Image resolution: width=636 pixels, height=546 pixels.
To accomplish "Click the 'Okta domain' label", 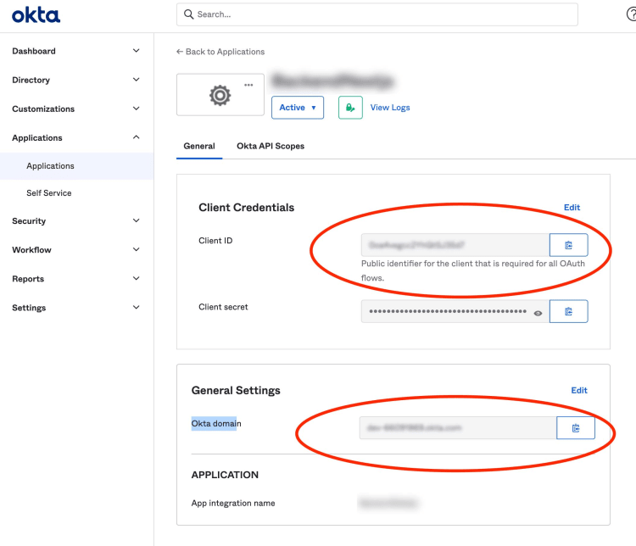I will click(x=216, y=424).
